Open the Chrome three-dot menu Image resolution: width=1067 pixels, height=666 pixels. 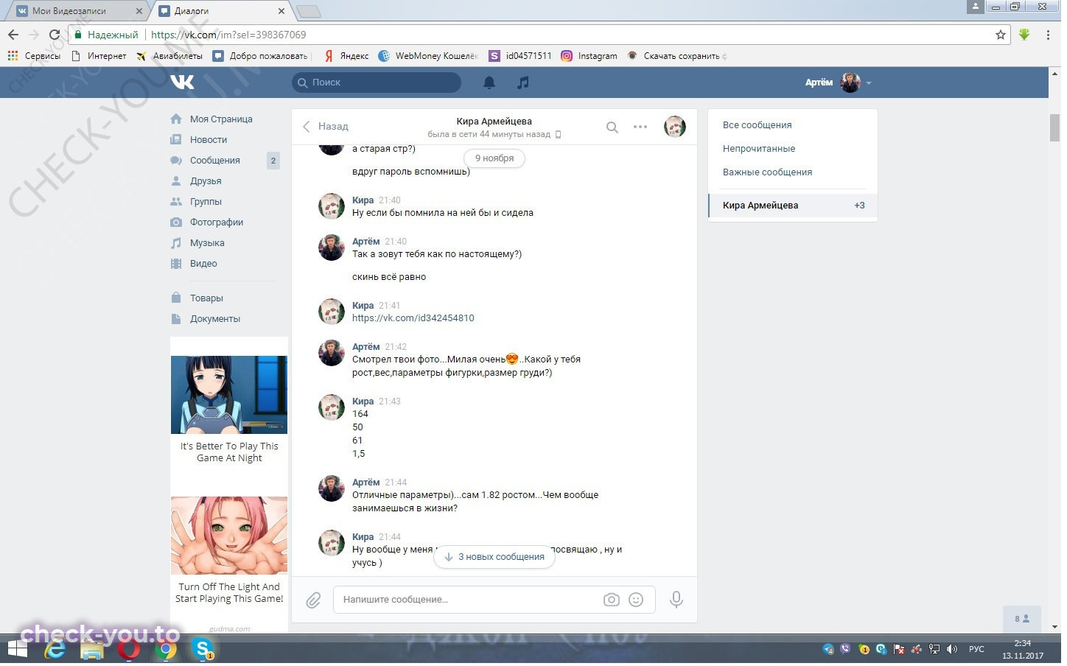click(1048, 35)
